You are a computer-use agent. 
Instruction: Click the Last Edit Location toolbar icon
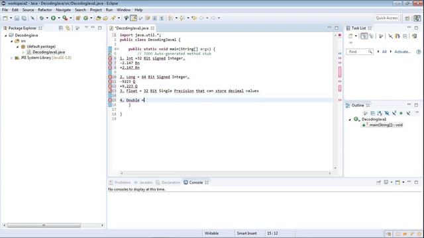pos(194,18)
